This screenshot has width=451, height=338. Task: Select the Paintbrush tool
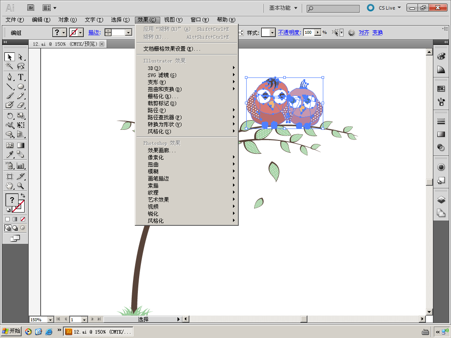pos(10,96)
